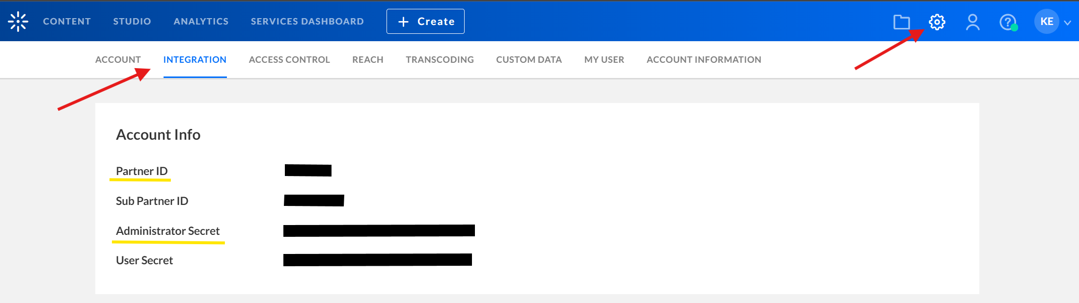This screenshot has width=1079, height=303.
Task: Open the Analytics menu
Action: point(201,22)
